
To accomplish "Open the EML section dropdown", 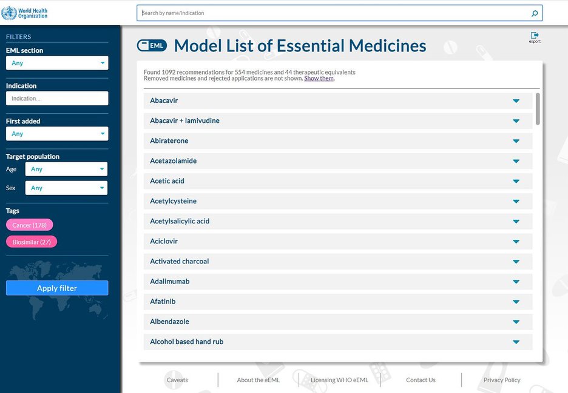I will point(57,63).
